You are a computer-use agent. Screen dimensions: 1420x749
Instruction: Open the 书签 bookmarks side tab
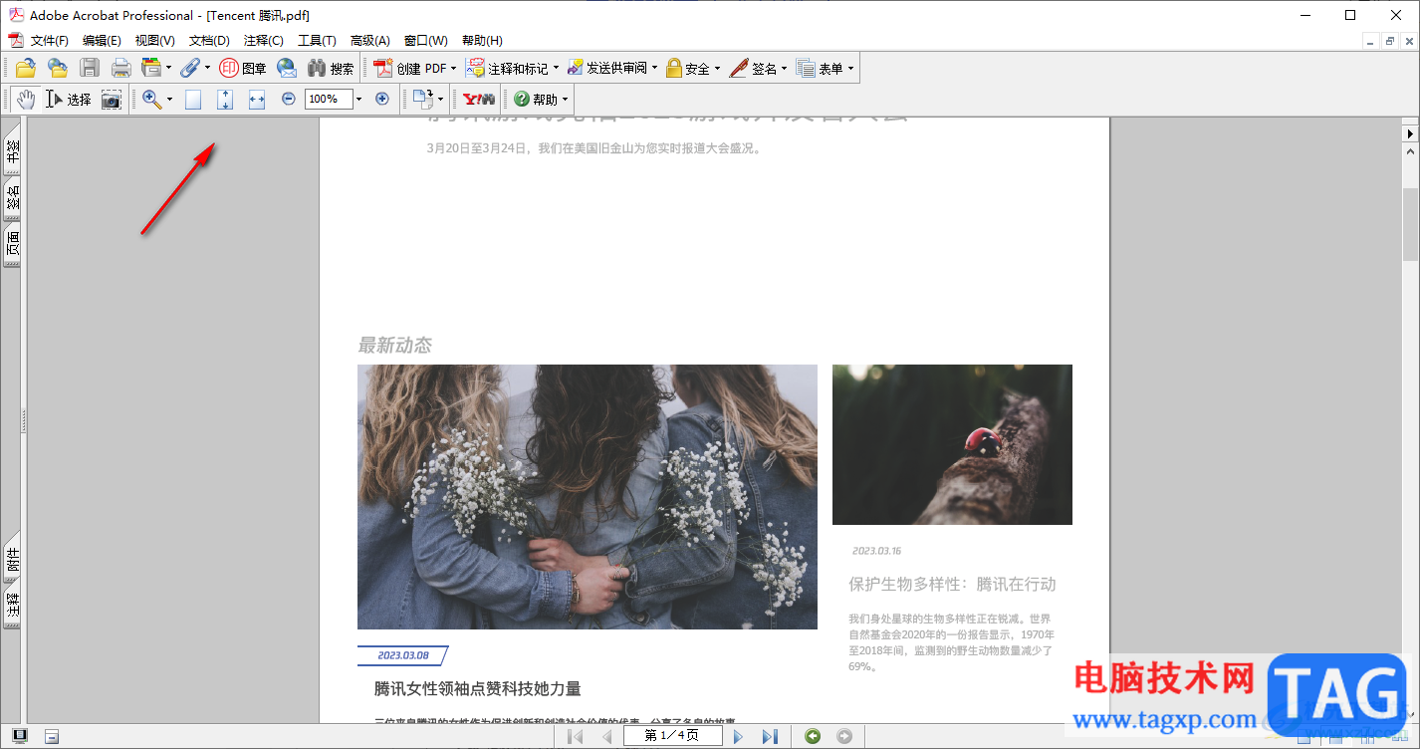point(13,151)
